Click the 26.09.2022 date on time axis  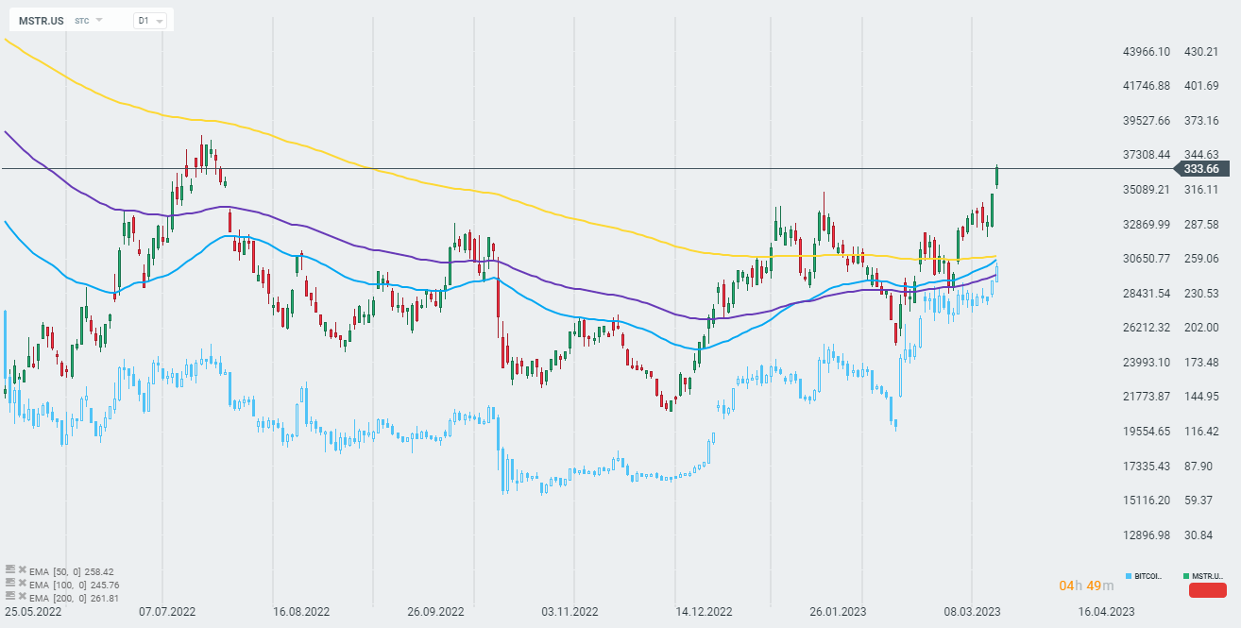pyautogui.click(x=436, y=611)
